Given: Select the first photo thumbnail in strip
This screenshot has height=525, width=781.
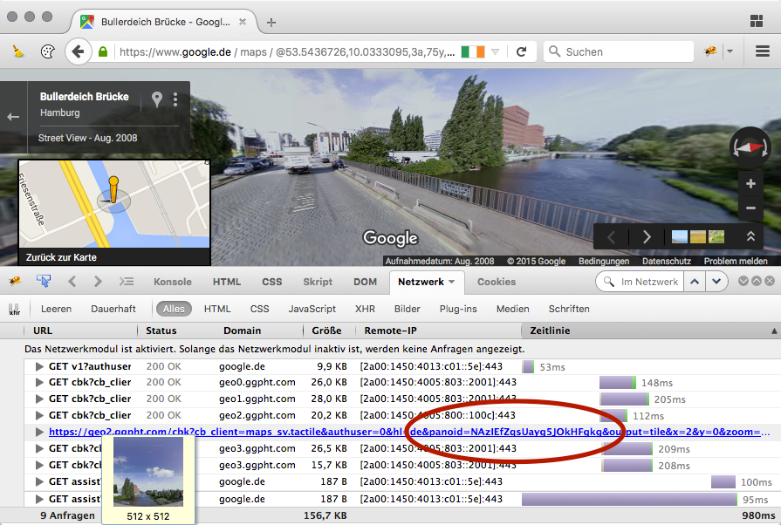Looking at the screenshot, I should point(680,237).
